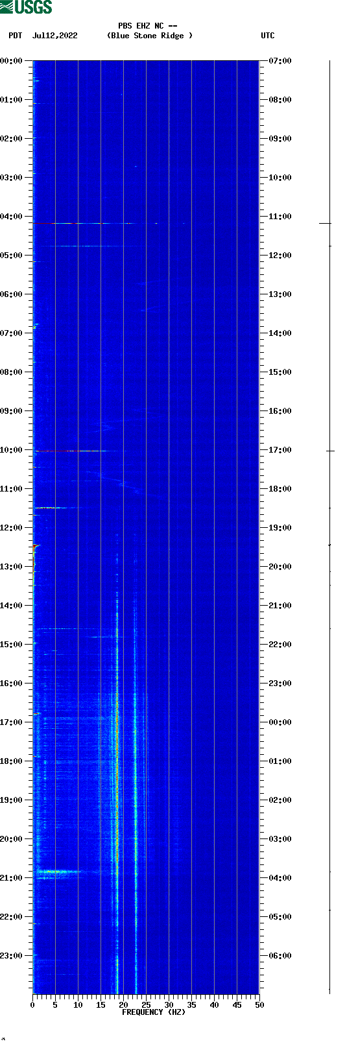Click the 'PDT' timezone label
358x1046 pixels.
pos(15,36)
